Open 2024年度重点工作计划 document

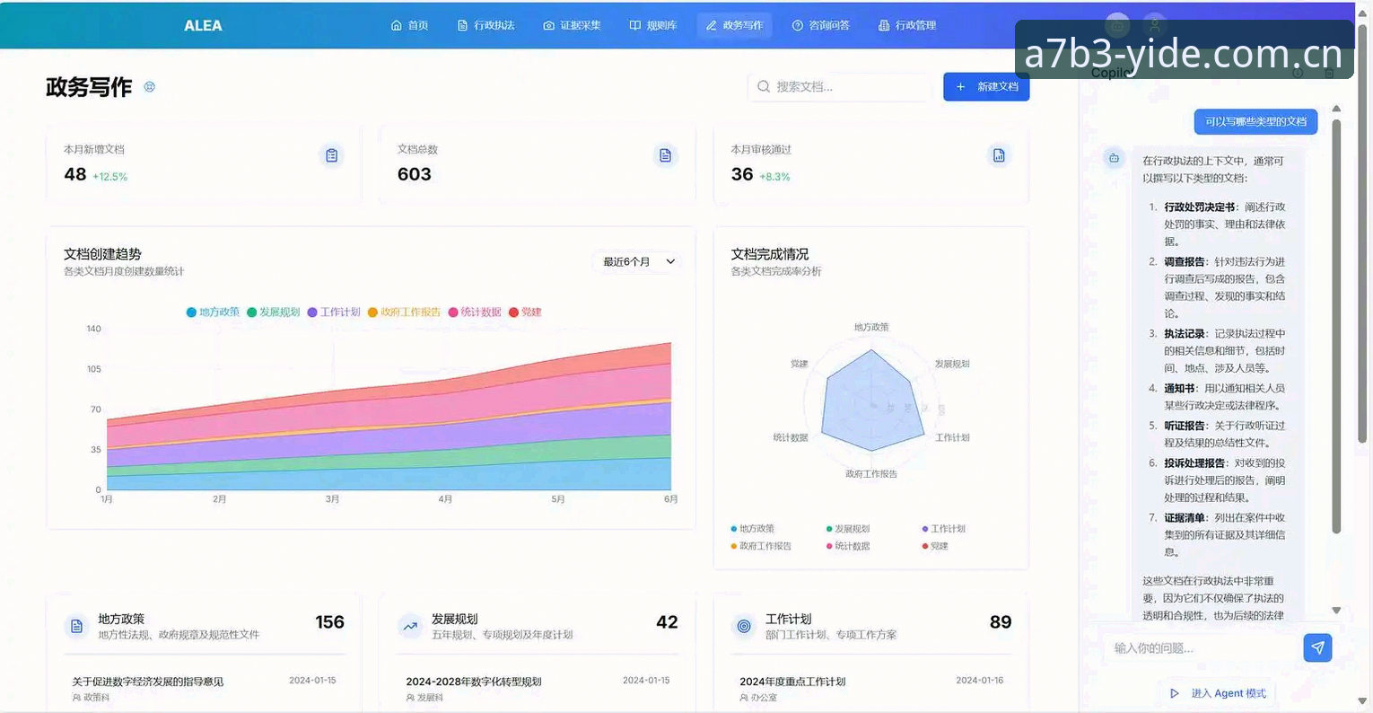pyautogui.click(x=792, y=682)
